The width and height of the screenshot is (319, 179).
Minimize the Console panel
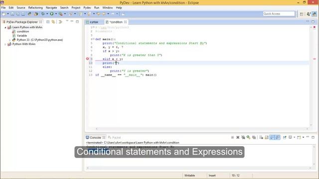(308, 137)
